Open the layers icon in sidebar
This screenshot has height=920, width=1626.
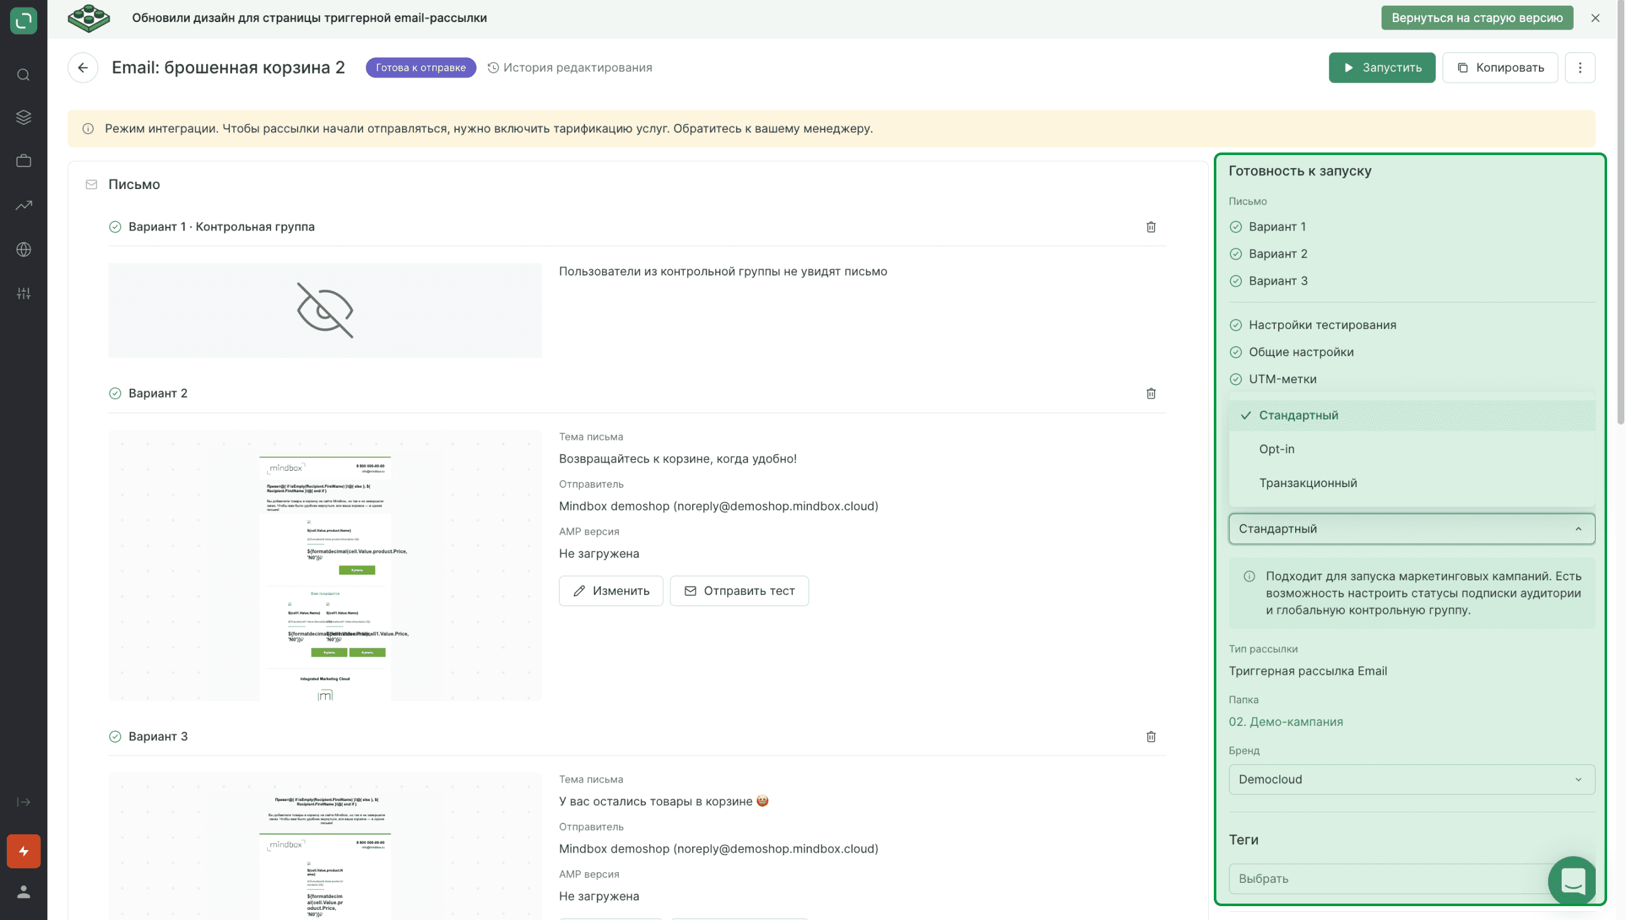[x=23, y=118]
